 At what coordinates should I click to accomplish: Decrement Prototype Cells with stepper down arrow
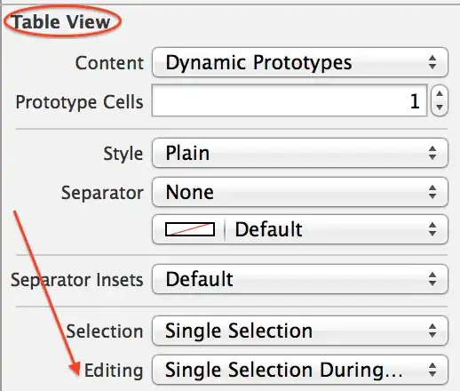pos(440,108)
